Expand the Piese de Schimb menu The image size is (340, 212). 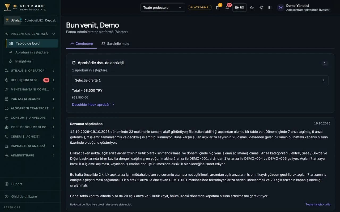click(x=30, y=127)
